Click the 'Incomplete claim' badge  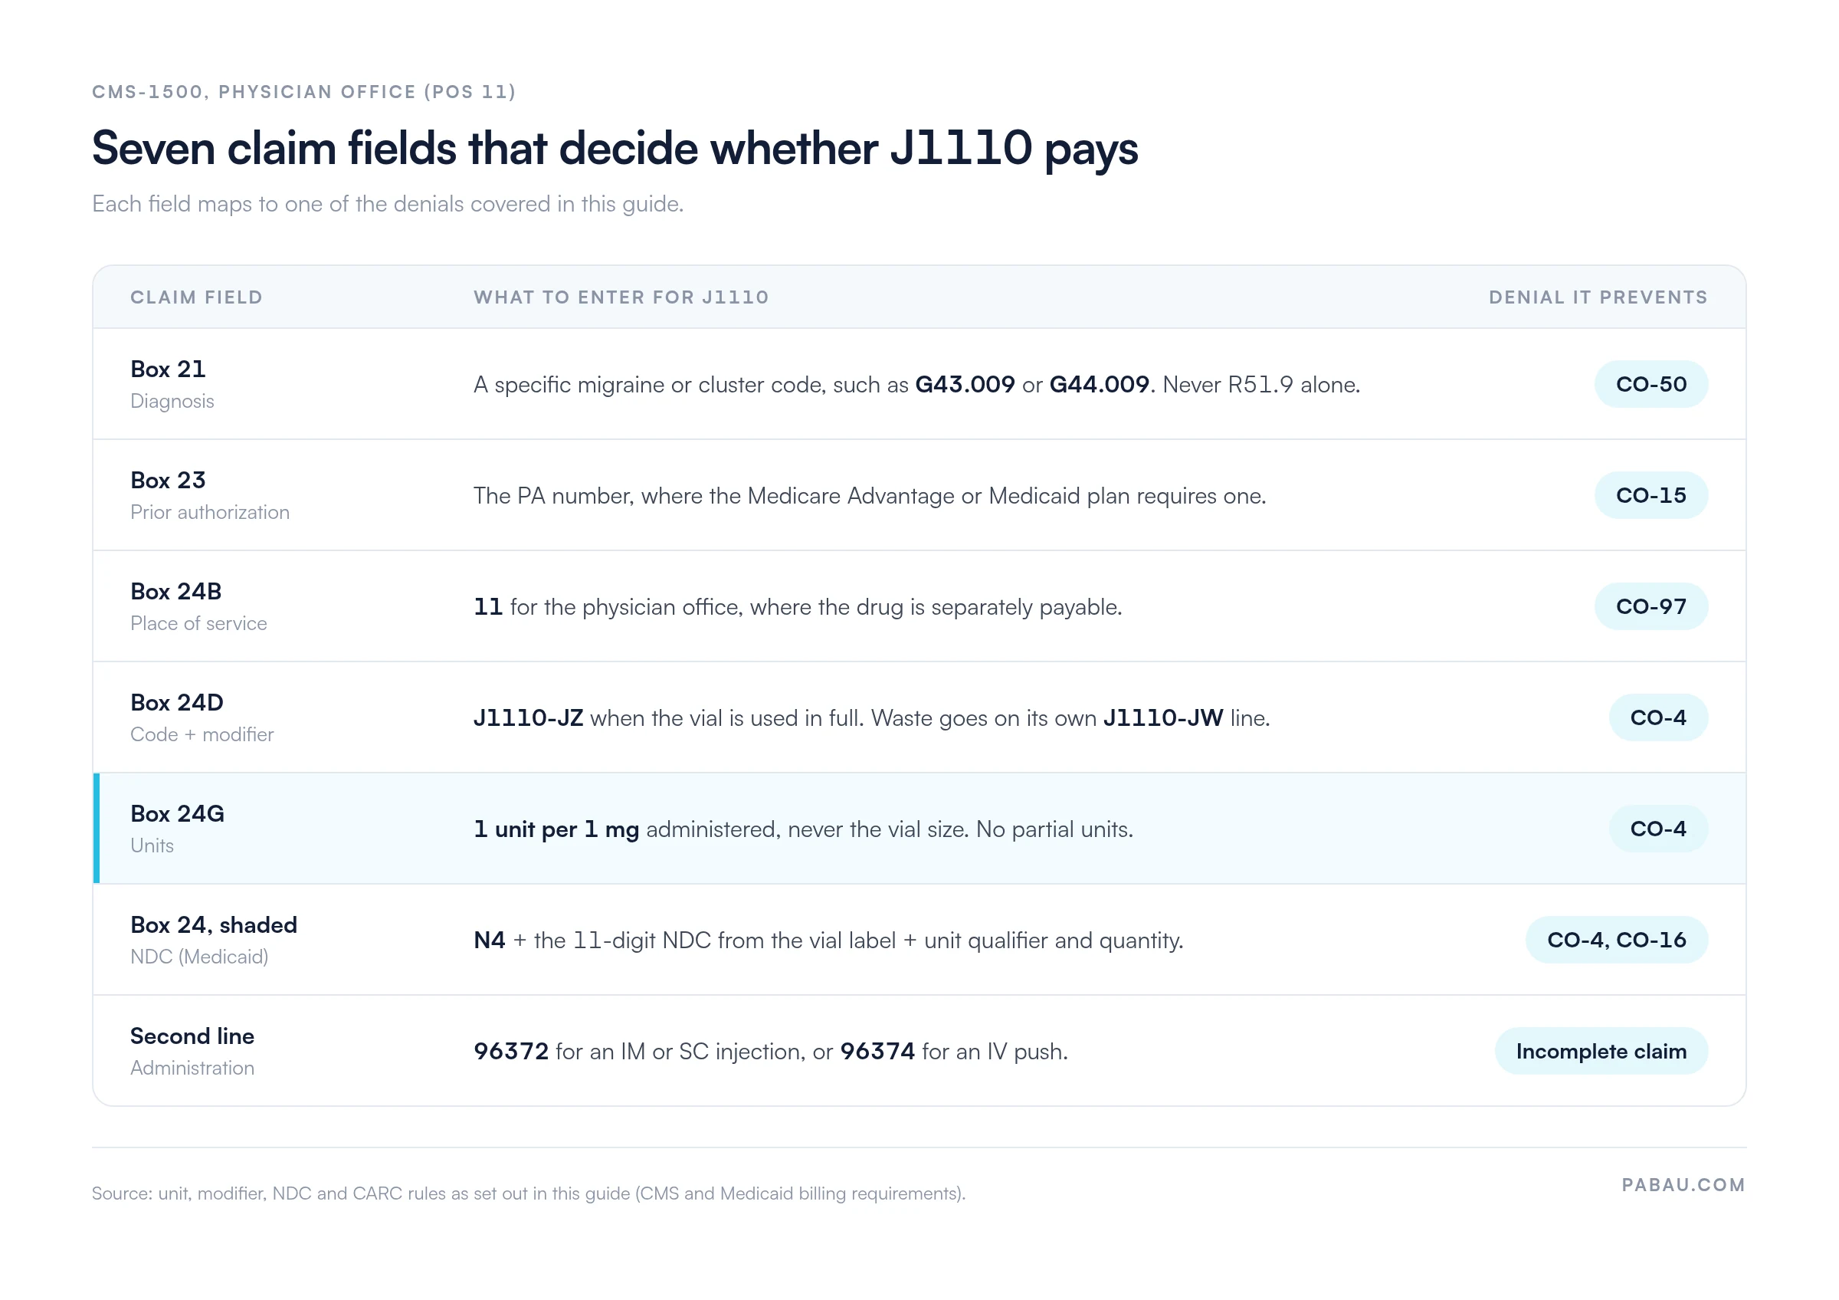1601,1052
